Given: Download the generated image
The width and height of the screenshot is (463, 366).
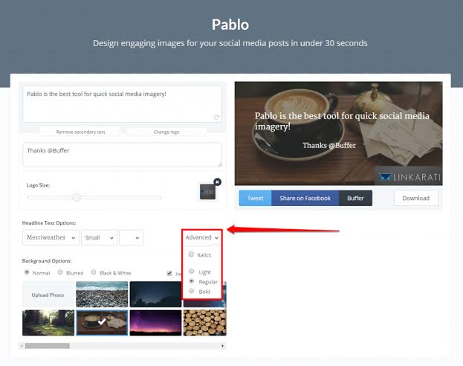Looking at the screenshot, I should pos(415,198).
